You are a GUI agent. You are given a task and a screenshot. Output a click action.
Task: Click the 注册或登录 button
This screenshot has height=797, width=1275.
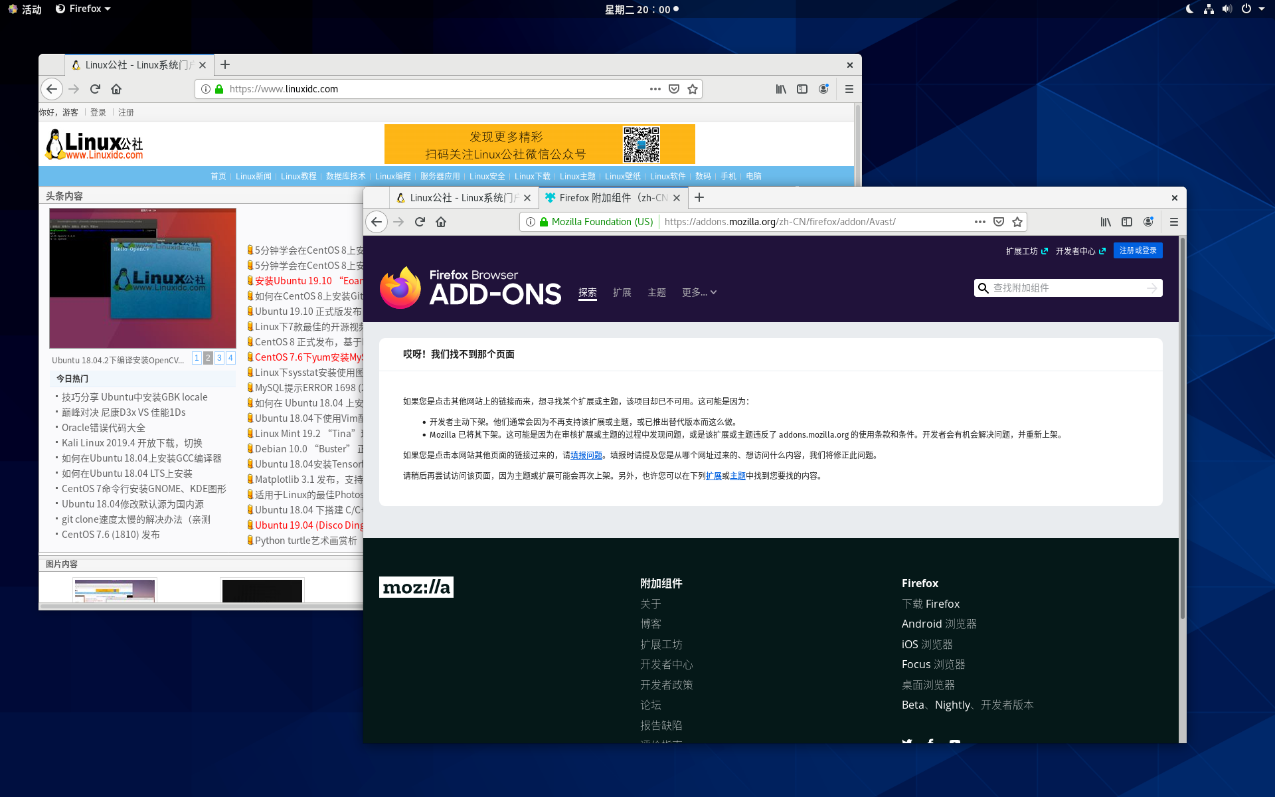pos(1138,250)
